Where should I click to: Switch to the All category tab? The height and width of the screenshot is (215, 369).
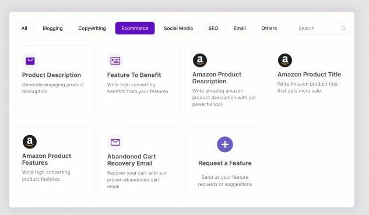(x=24, y=28)
